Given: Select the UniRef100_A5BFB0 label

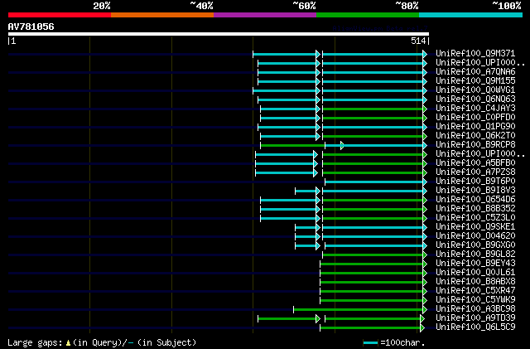Looking at the screenshot, I should [x=475, y=163].
